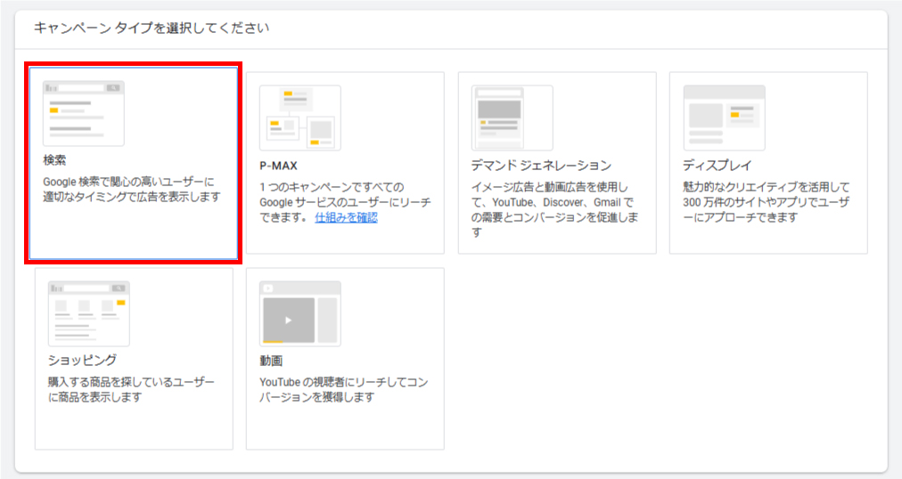This screenshot has height=479, width=902.
Task: Click the ディスプレイ campaign illustration icon
Action: [x=724, y=118]
